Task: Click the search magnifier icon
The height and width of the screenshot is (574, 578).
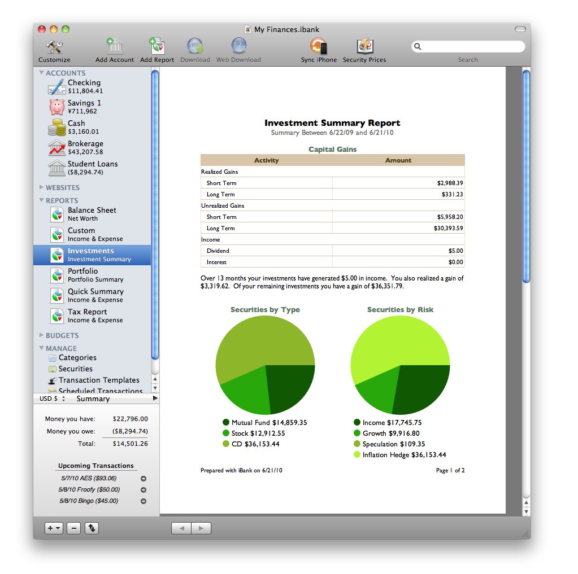Action: 418,46
